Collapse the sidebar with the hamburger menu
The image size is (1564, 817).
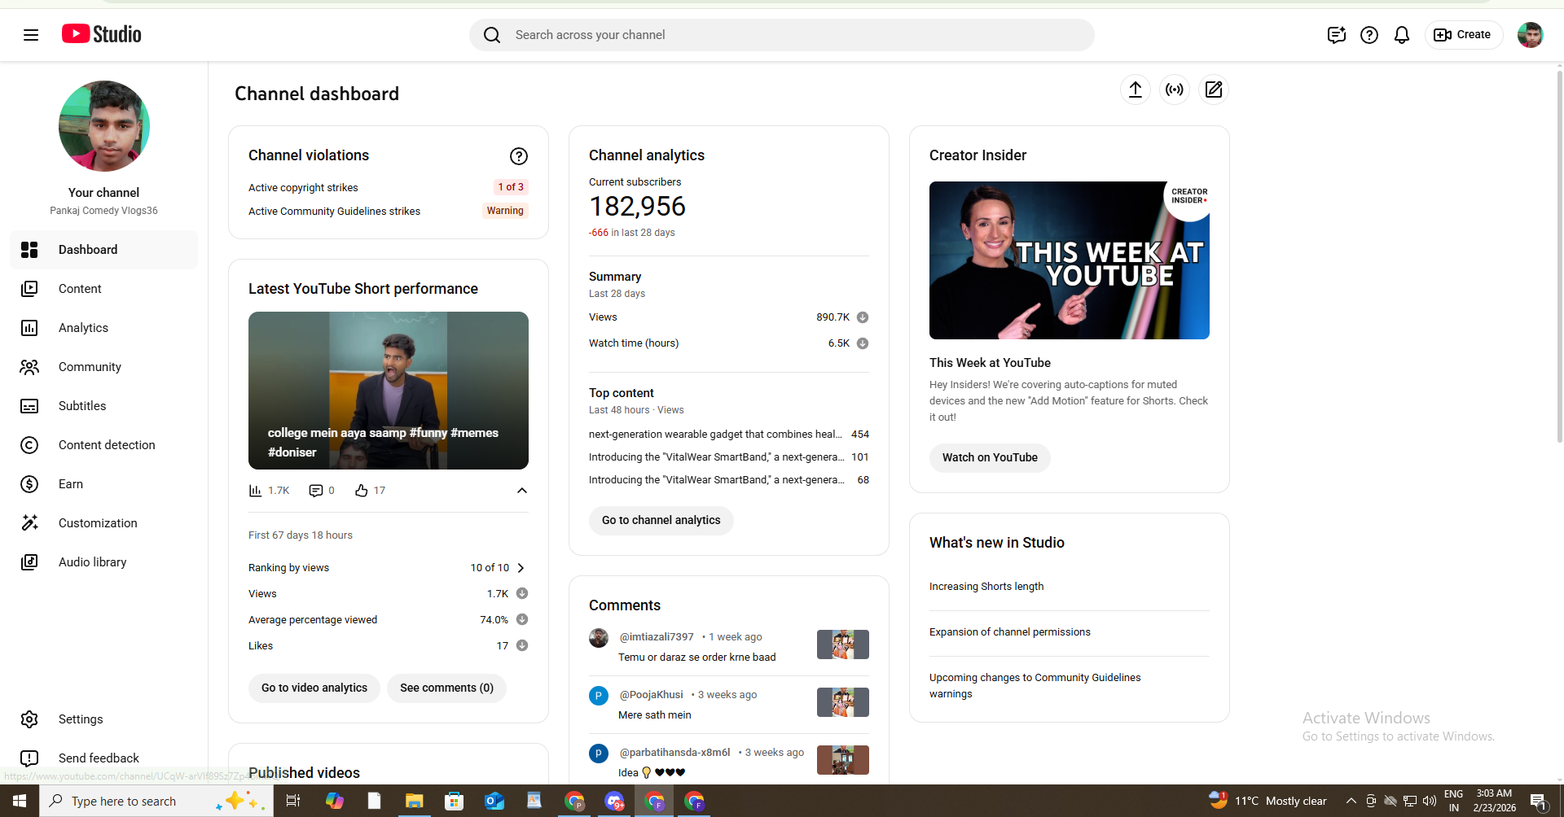[x=30, y=34]
